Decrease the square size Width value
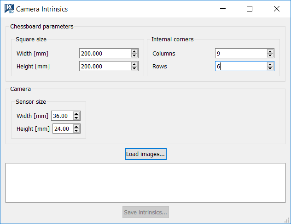 (134, 56)
